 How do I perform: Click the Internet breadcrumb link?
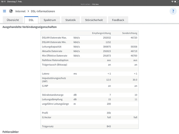coord(20,11)
